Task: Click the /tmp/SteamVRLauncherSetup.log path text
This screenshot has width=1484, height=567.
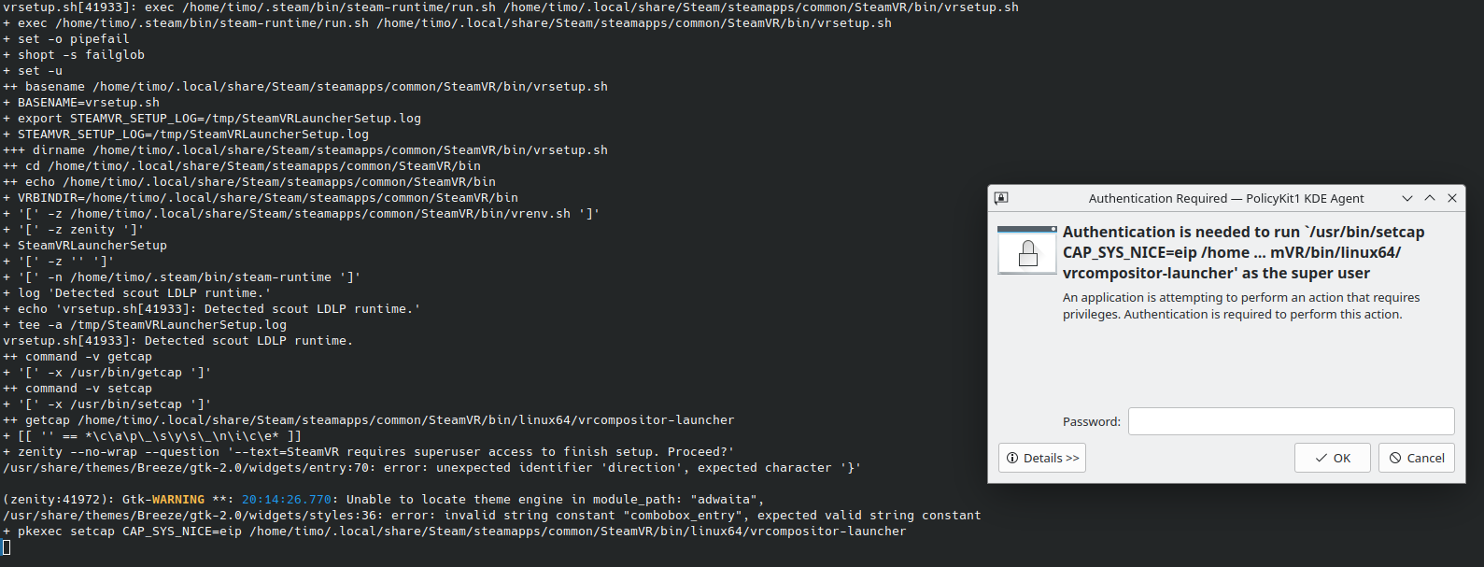Action: click(x=214, y=324)
